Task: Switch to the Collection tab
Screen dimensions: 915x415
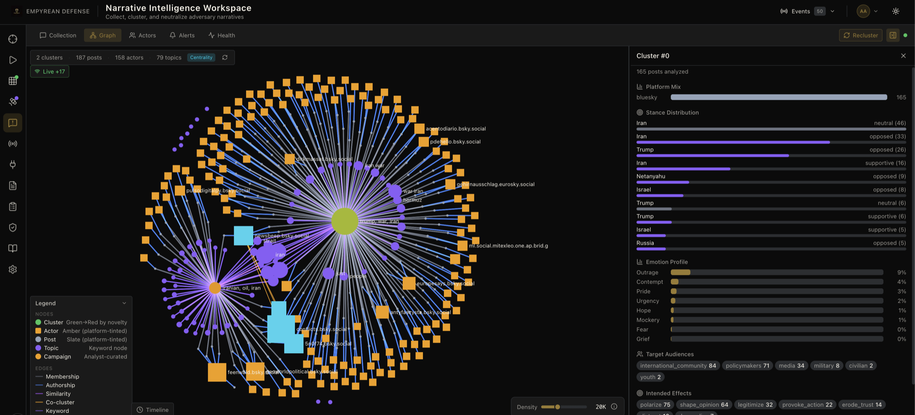Action: click(x=58, y=35)
